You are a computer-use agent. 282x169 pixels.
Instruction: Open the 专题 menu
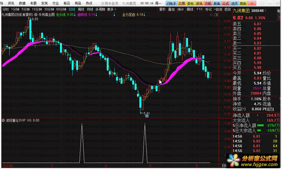pos(33,3)
